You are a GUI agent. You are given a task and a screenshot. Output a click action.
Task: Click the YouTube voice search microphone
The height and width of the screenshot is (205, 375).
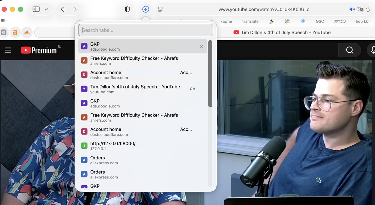click(x=372, y=50)
